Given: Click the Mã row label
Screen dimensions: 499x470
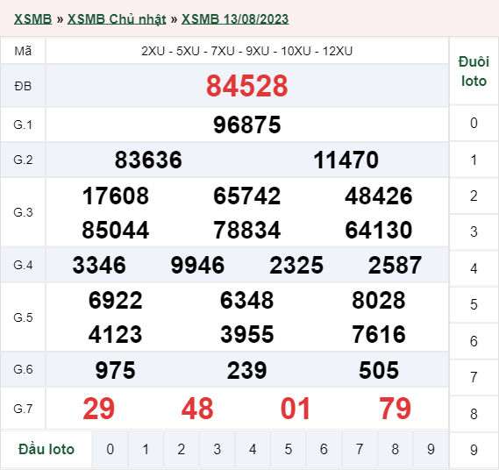Looking at the screenshot, I should (x=23, y=51).
